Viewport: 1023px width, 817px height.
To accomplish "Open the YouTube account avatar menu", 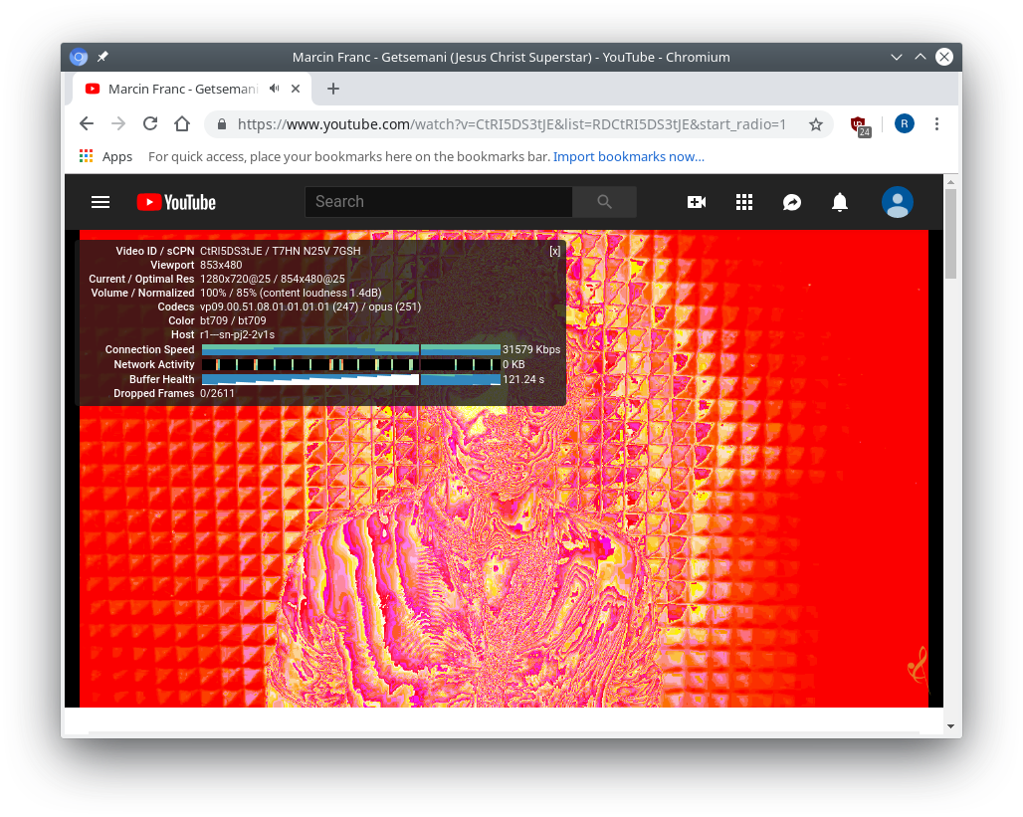I will coord(898,202).
